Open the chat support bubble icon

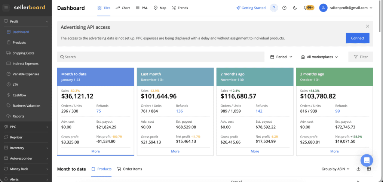pos(367,160)
